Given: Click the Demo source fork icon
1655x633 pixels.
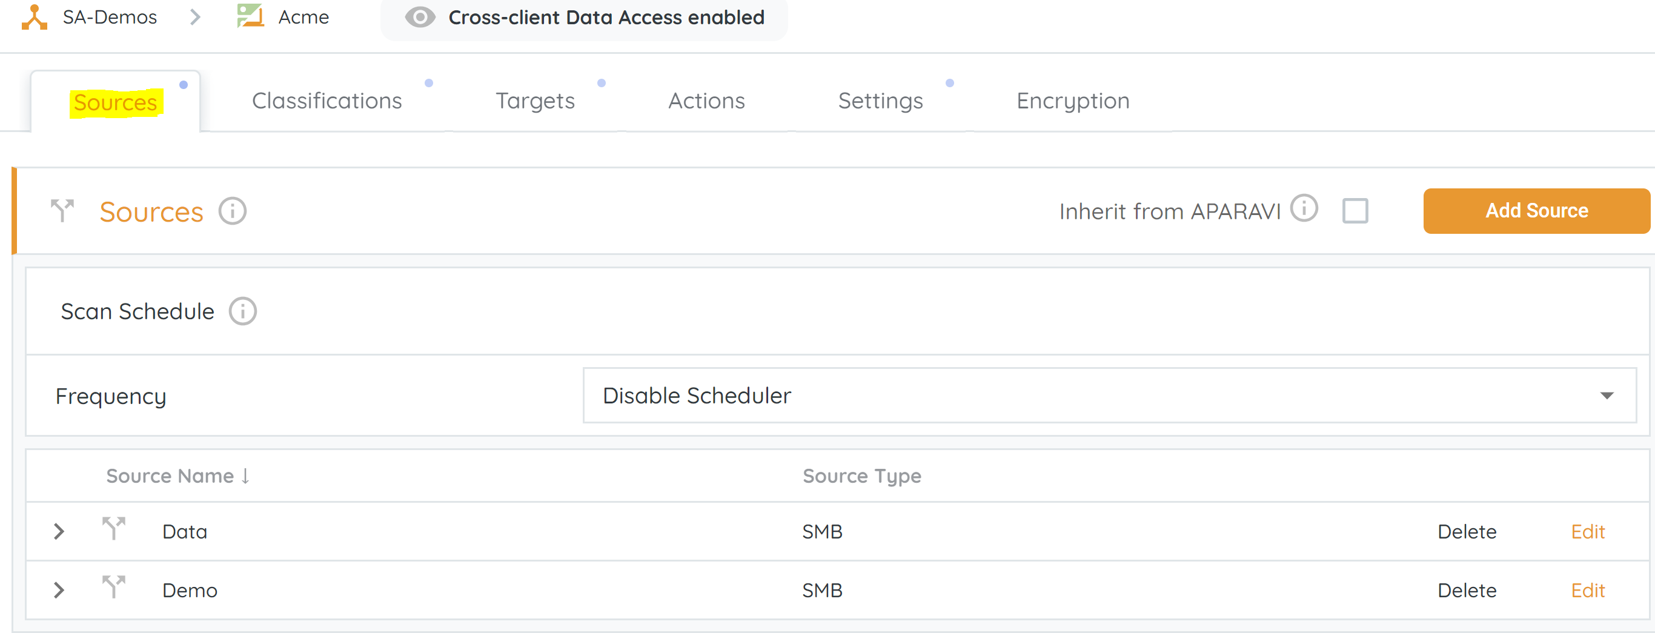Looking at the screenshot, I should coord(114,588).
